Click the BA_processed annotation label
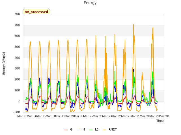Image resolution: width=181 pixels, height=135 pixels. (x=36, y=12)
